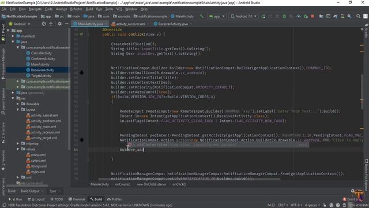Expand the manifests folder
This screenshot has width=369, height=208.
click(13, 36)
